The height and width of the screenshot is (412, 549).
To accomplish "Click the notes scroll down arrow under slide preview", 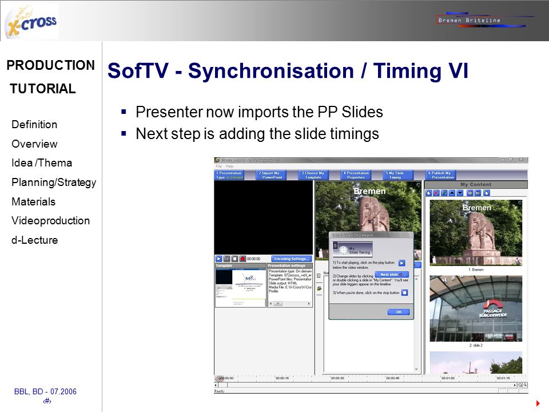I will 416,369.
